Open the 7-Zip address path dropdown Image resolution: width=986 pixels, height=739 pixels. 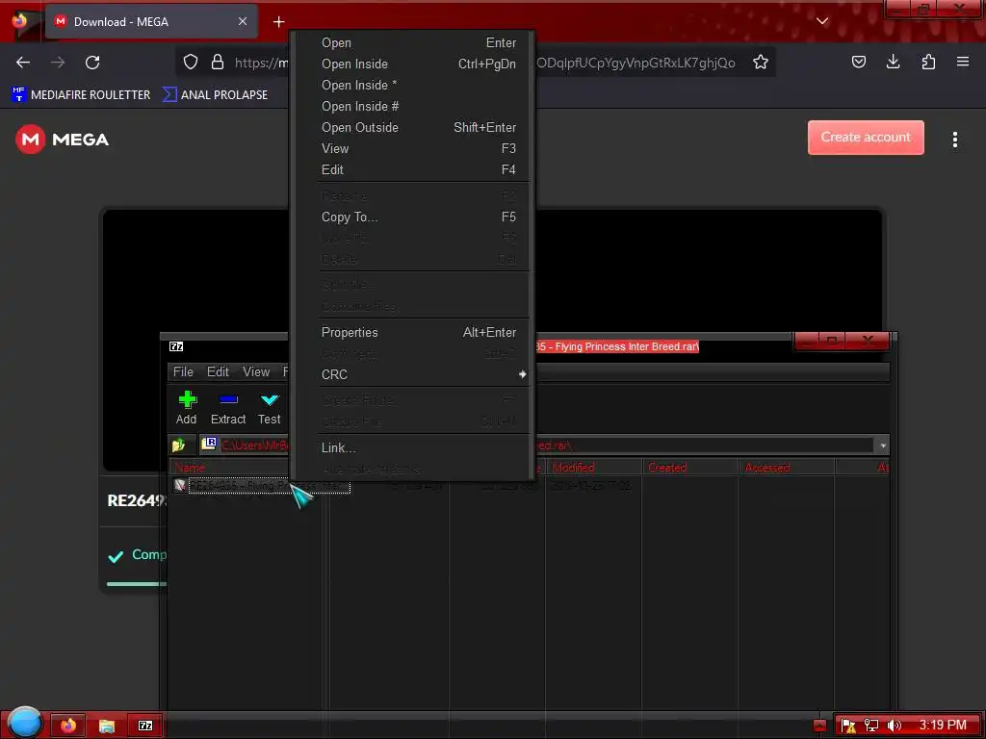(x=883, y=446)
